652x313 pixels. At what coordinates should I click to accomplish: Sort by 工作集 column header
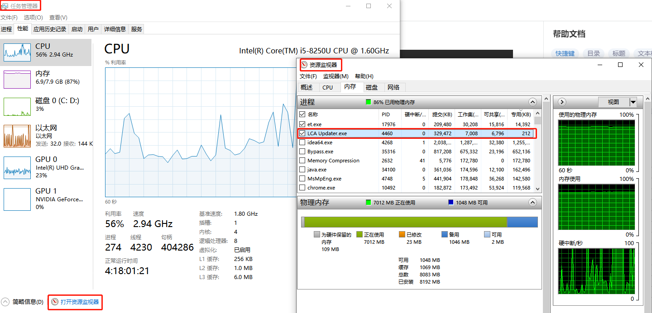tap(468, 115)
